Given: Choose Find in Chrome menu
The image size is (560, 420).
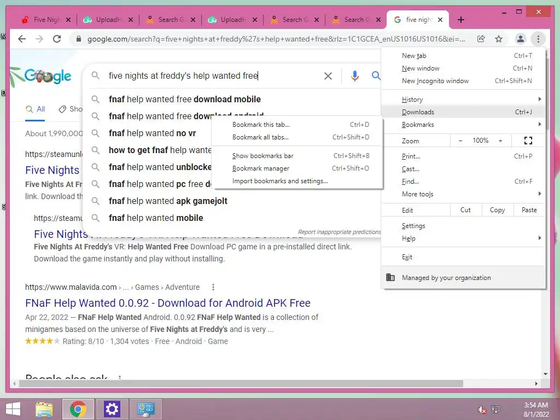Looking at the screenshot, I should pos(463,182).
